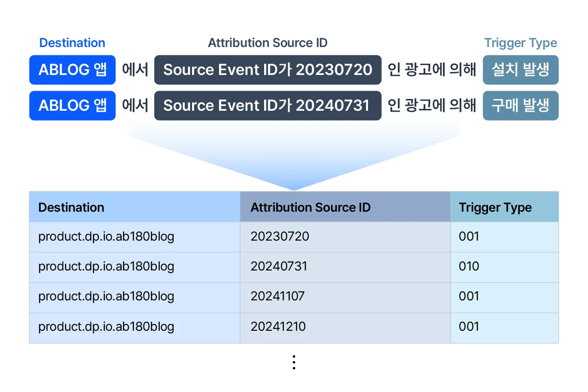Select the 20240731 cell in the table
The image size is (588, 392).
[x=279, y=267]
